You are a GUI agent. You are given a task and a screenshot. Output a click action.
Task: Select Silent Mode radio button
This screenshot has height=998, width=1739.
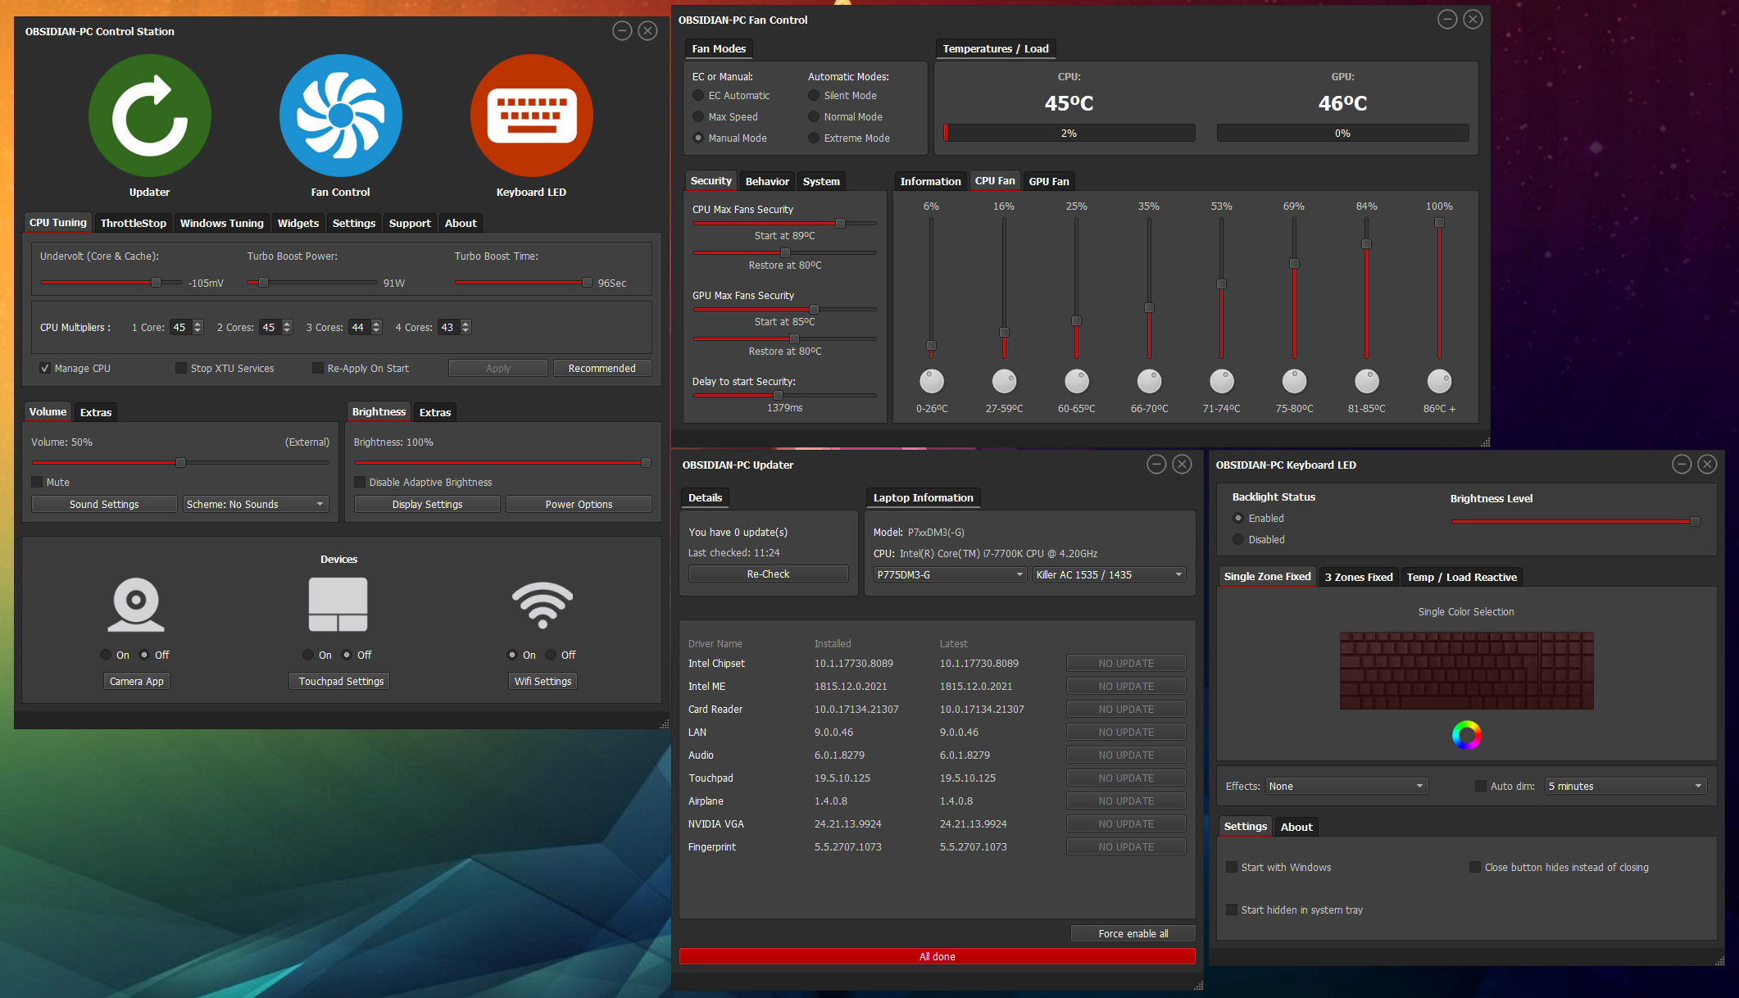point(814,95)
